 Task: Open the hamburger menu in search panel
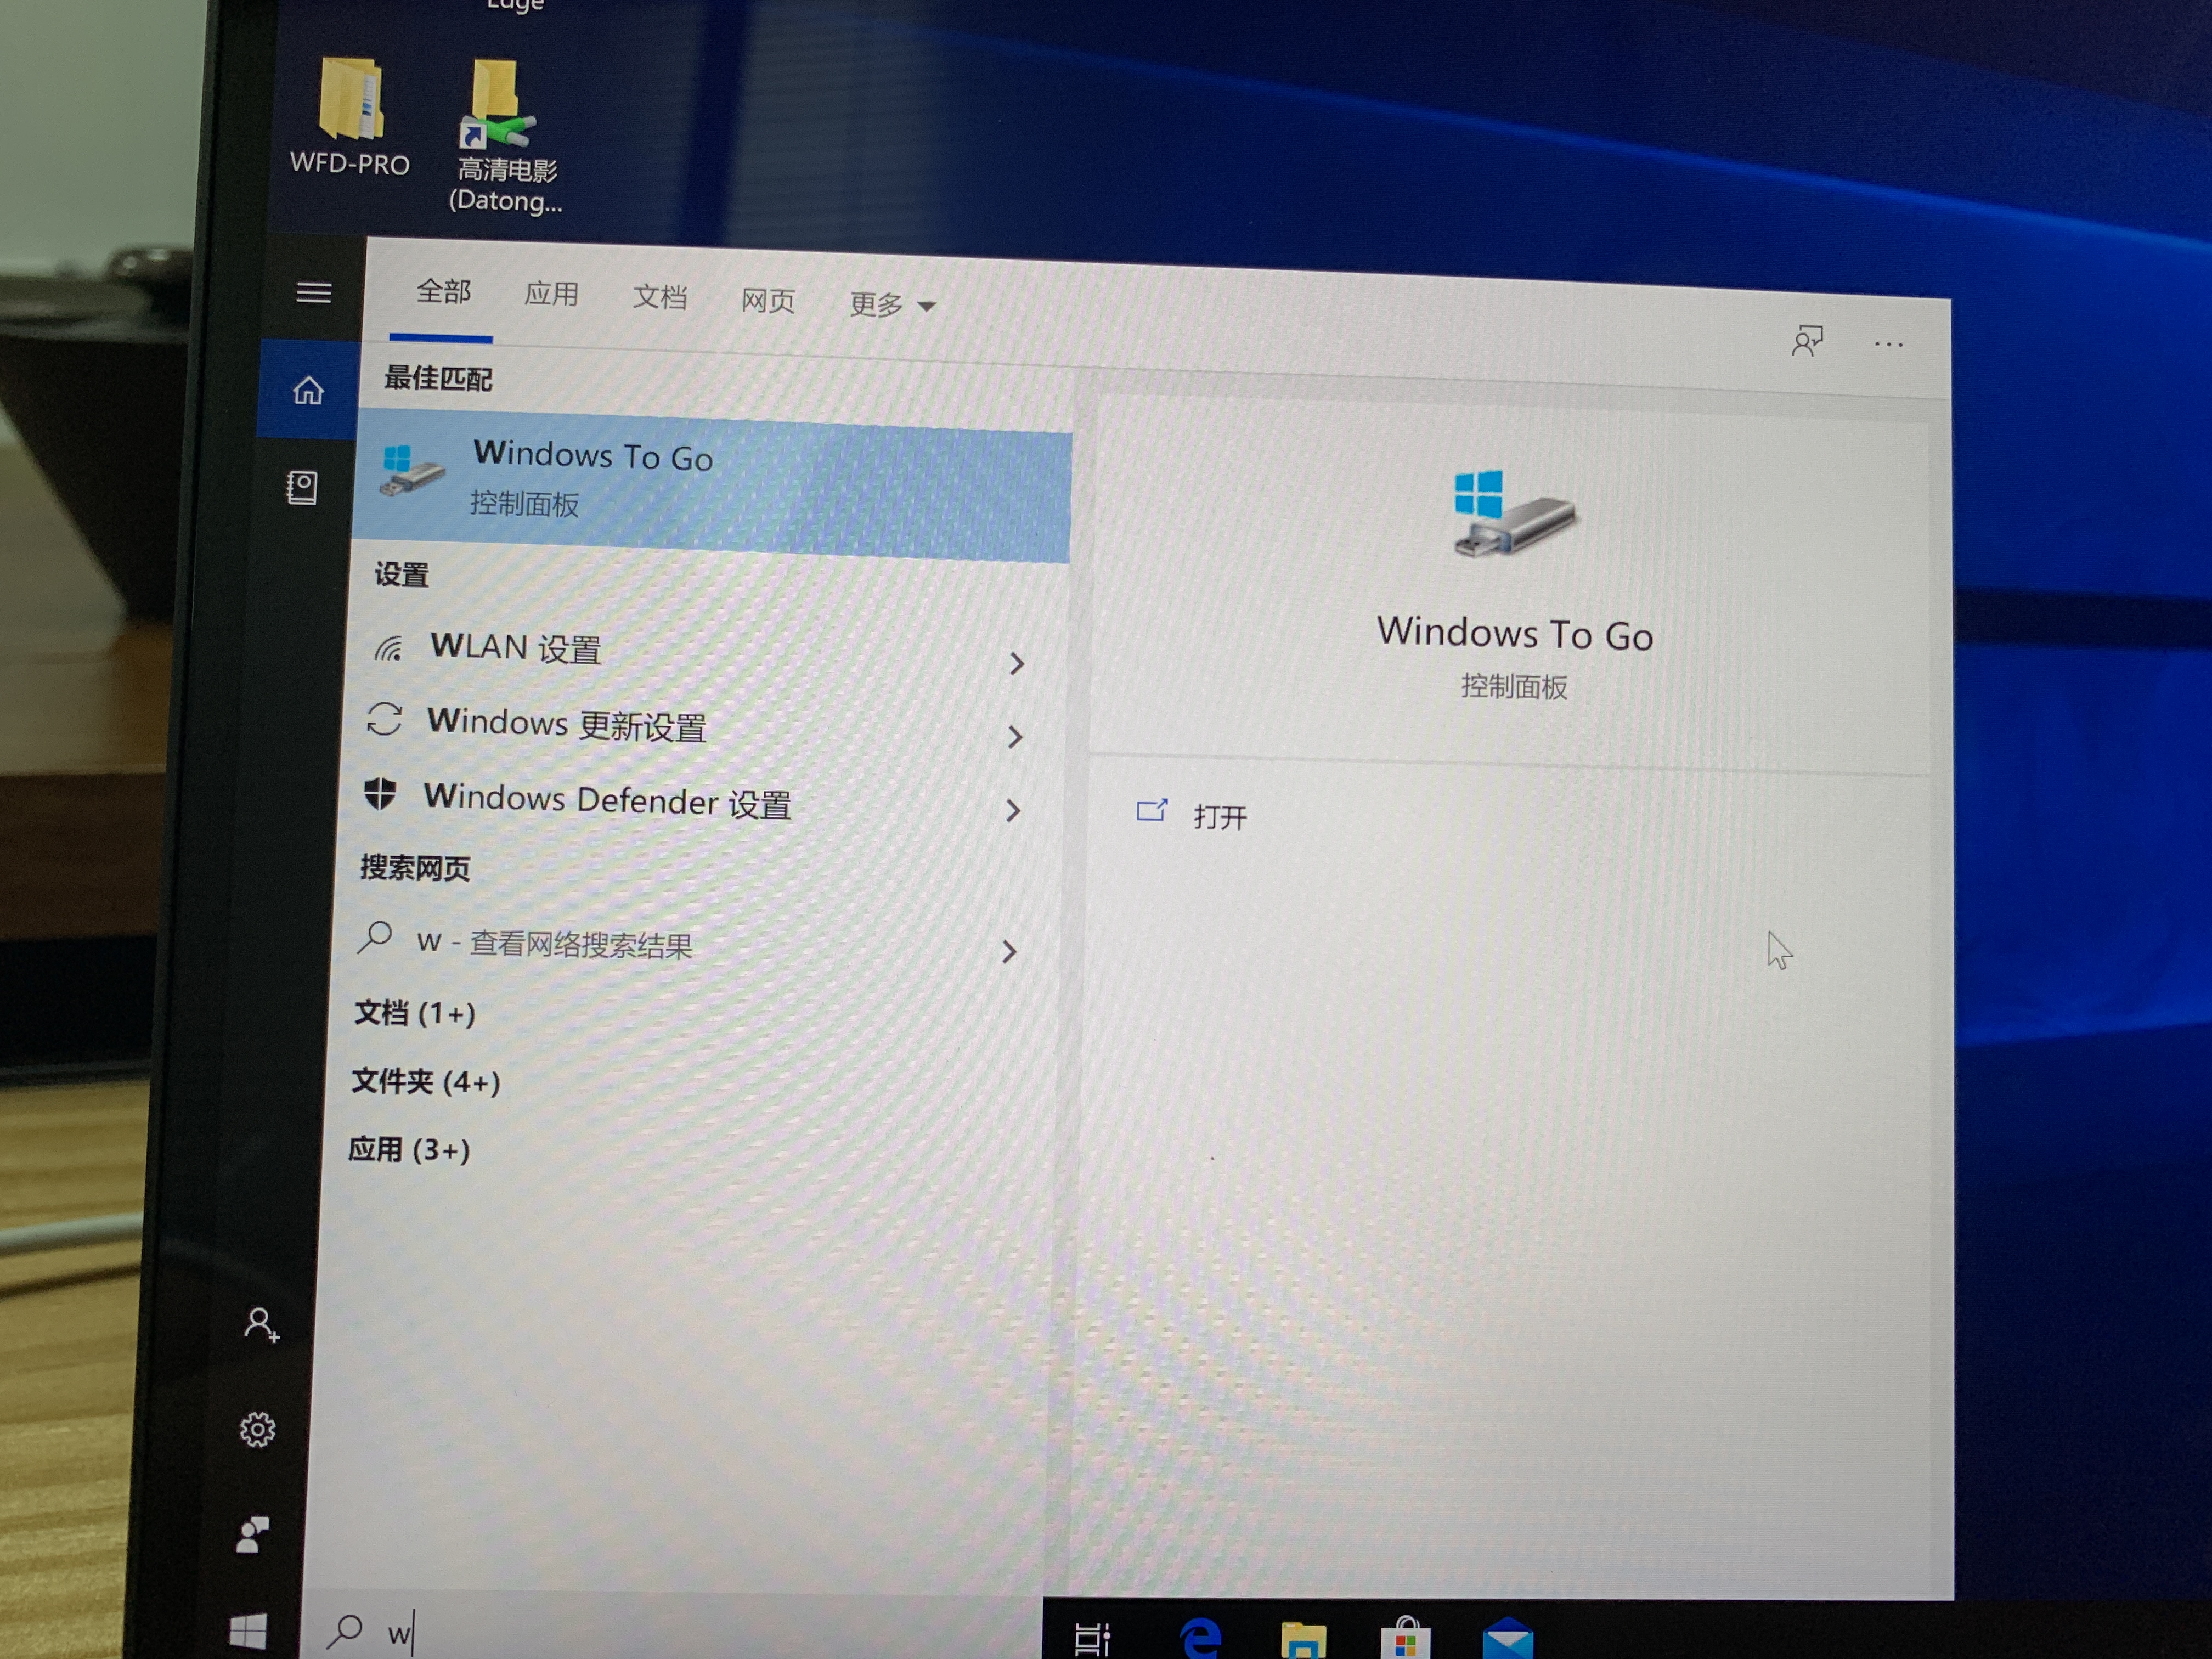315,293
